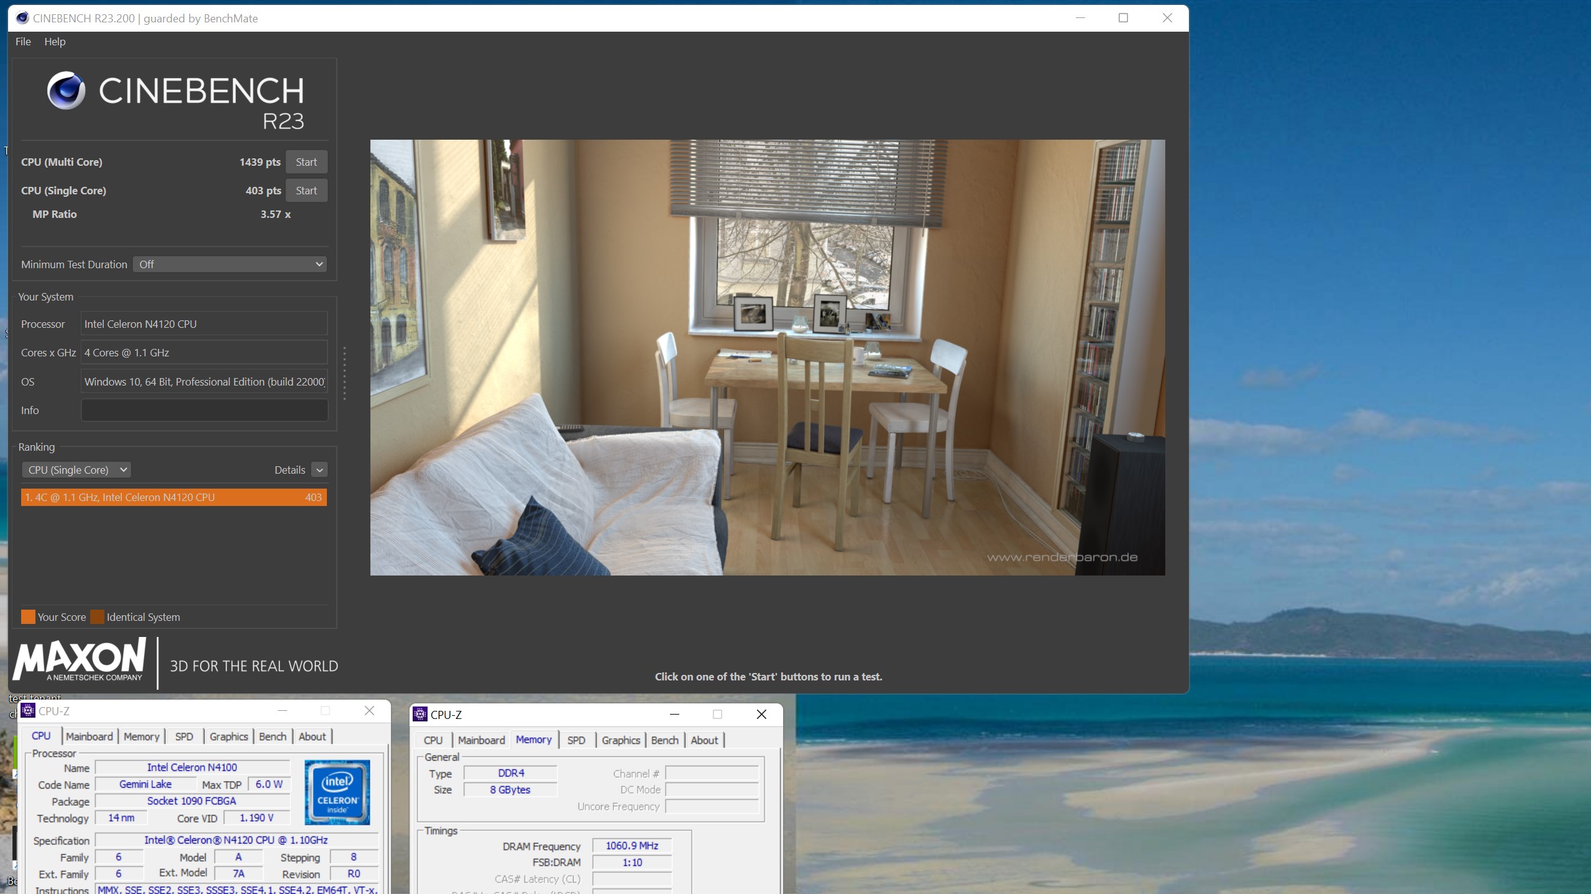Click the left CPU-Z title bar icon
The image size is (1591, 894).
click(x=28, y=710)
